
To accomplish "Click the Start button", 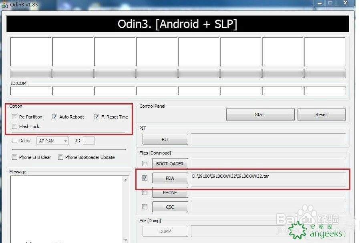I will tap(260, 114).
